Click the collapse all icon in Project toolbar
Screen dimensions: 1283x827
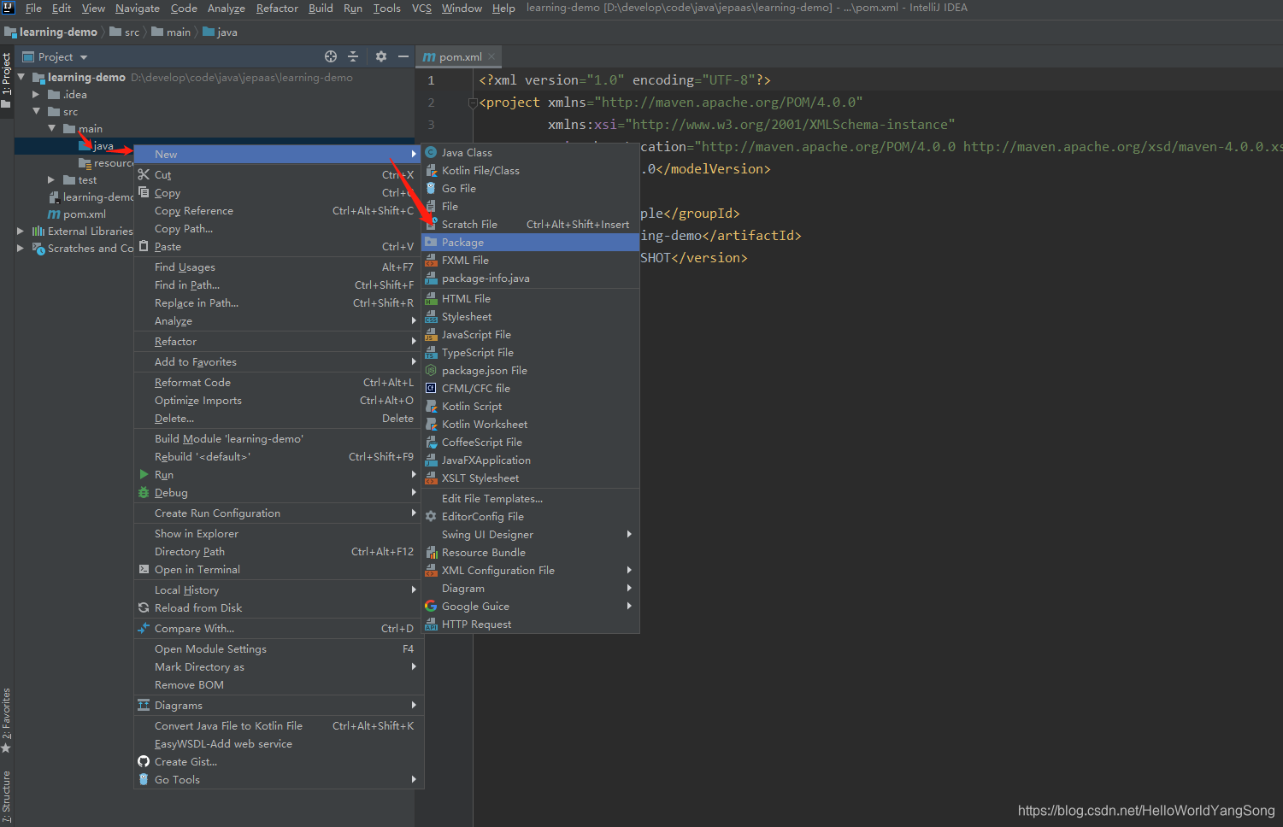353,56
